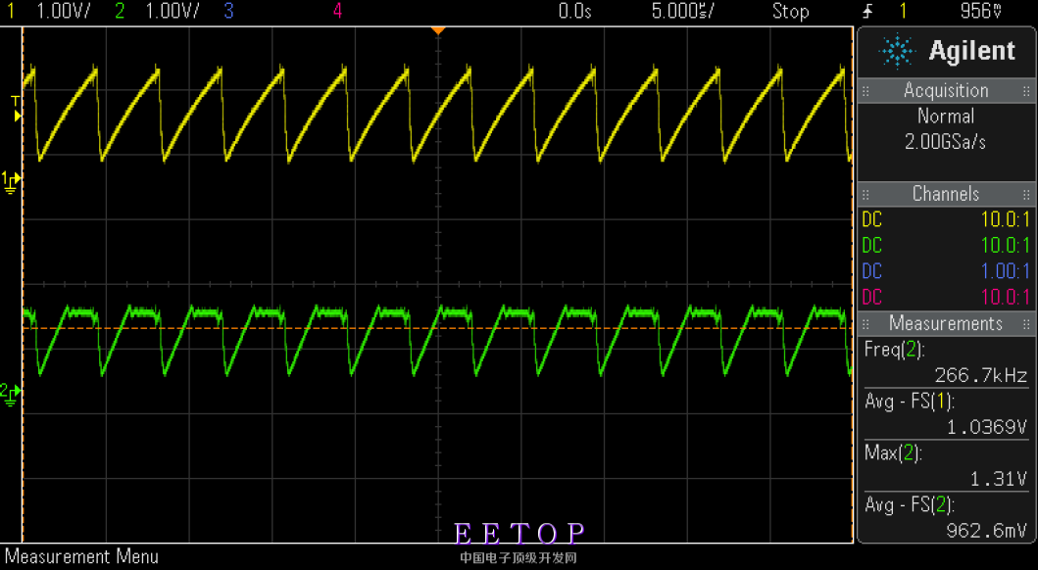Click pink DC coupling for channel 4
Viewport: 1038px width, 570px height.
[x=871, y=297]
